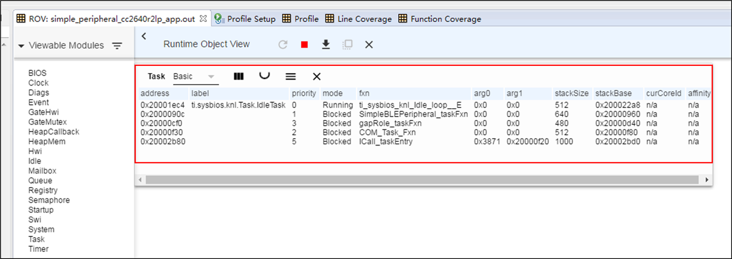Select the Registry module
Image resolution: width=732 pixels, height=259 pixels.
[x=43, y=190]
